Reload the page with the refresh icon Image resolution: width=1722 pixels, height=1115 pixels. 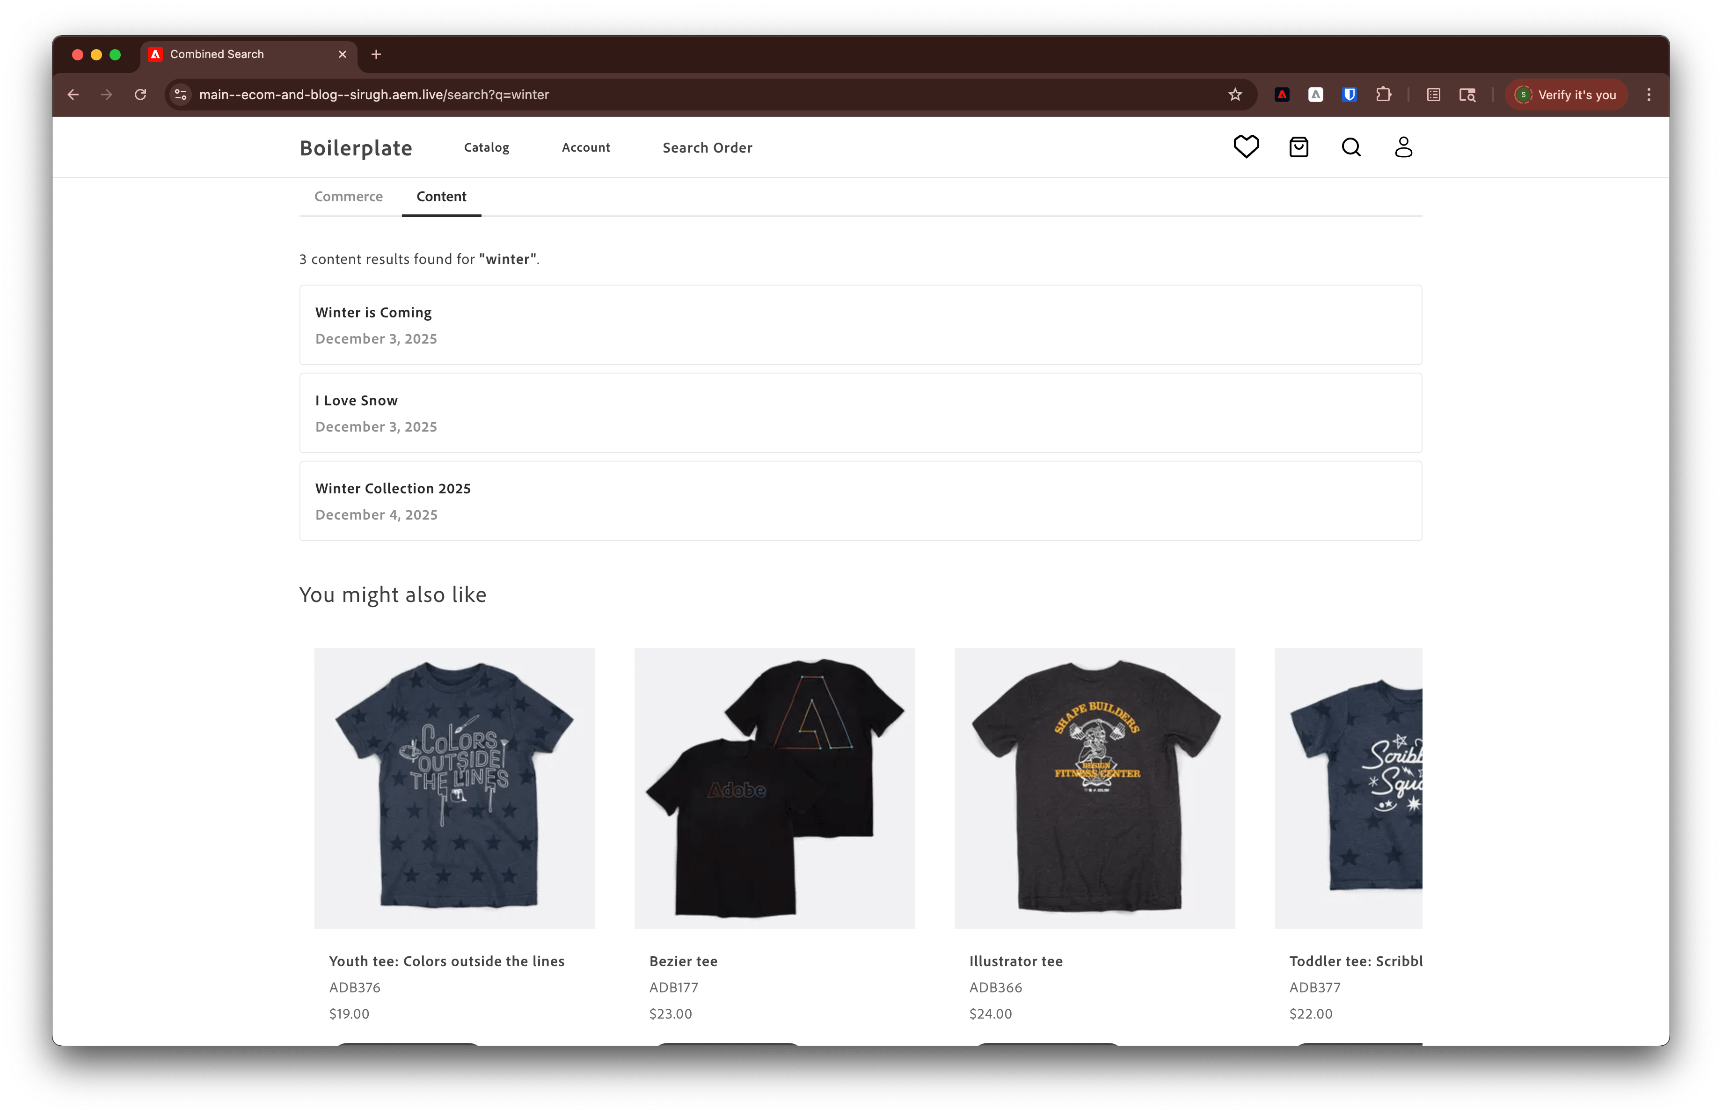click(140, 94)
